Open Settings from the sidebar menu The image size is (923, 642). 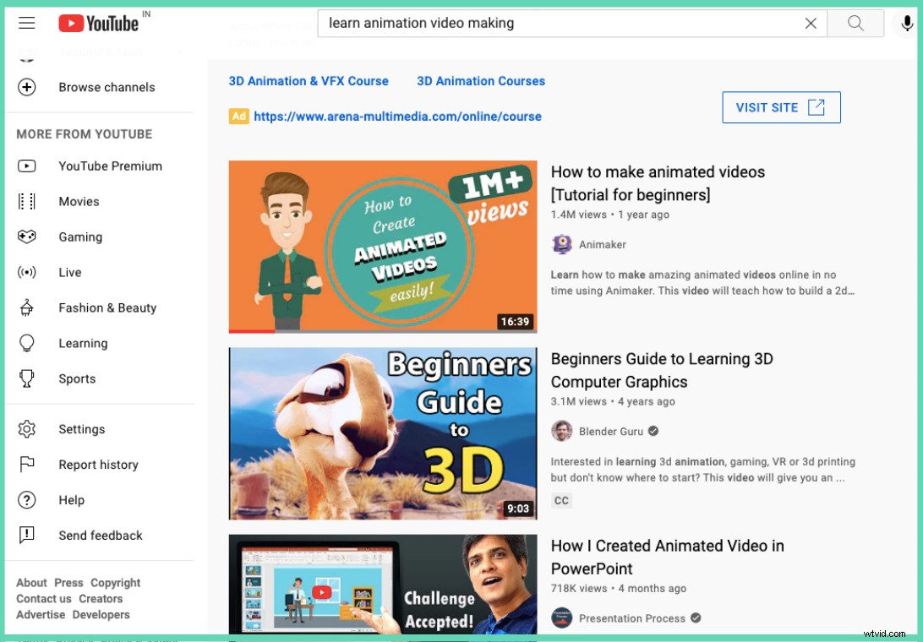click(x=81, y=429)
